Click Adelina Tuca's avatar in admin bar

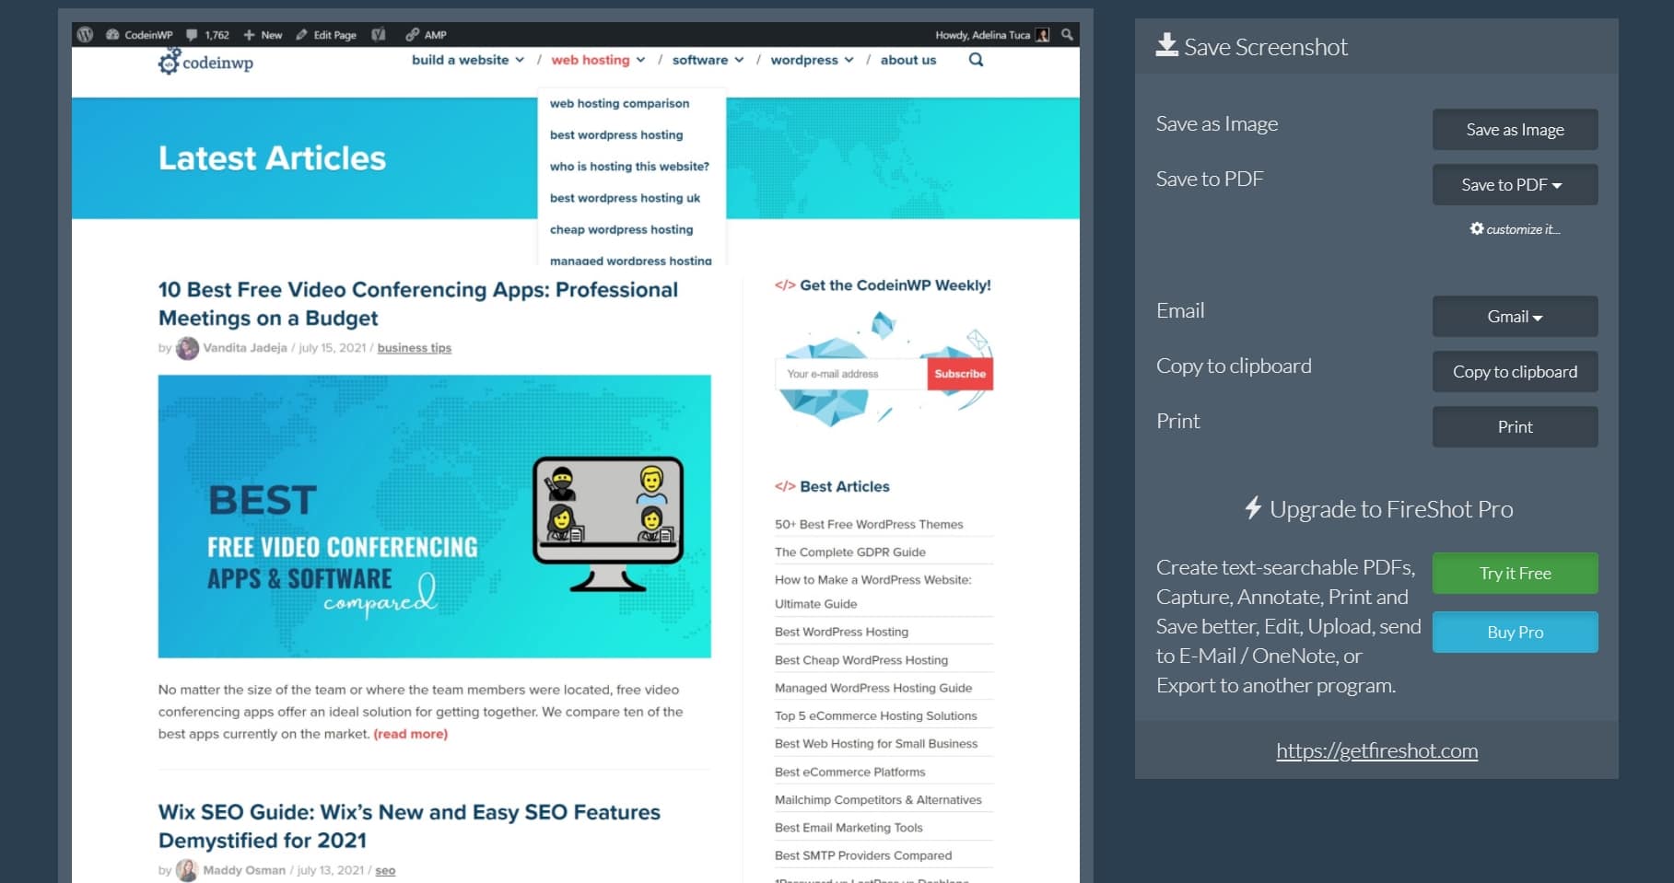1042,35
